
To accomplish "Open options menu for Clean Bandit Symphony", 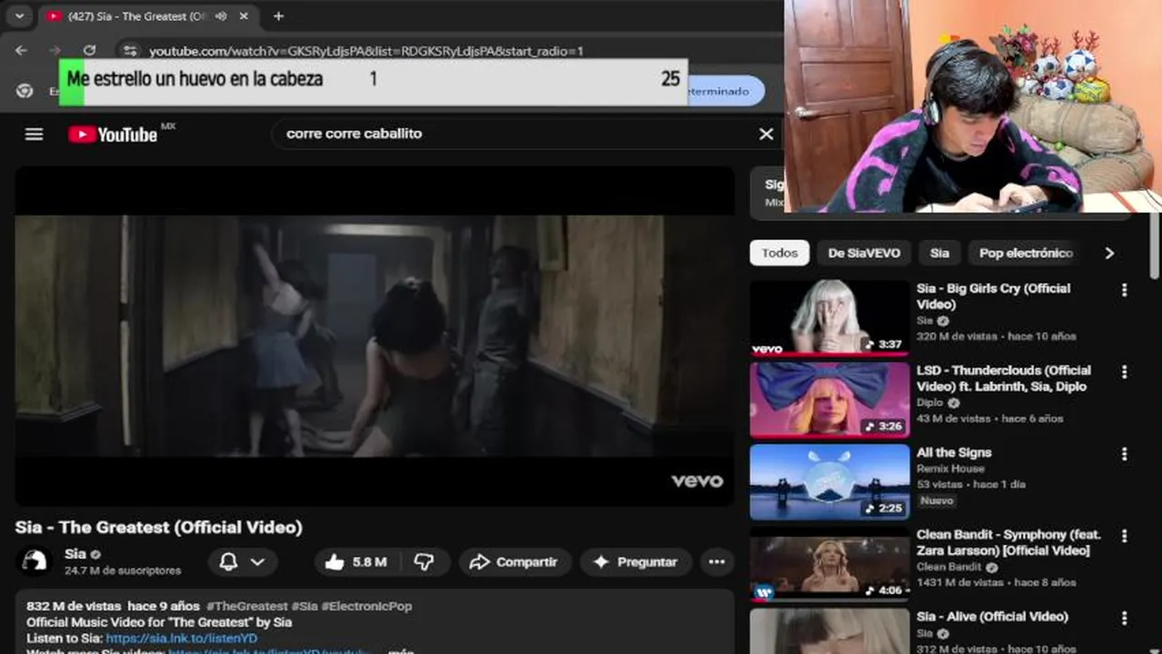I will (1125, 537).
